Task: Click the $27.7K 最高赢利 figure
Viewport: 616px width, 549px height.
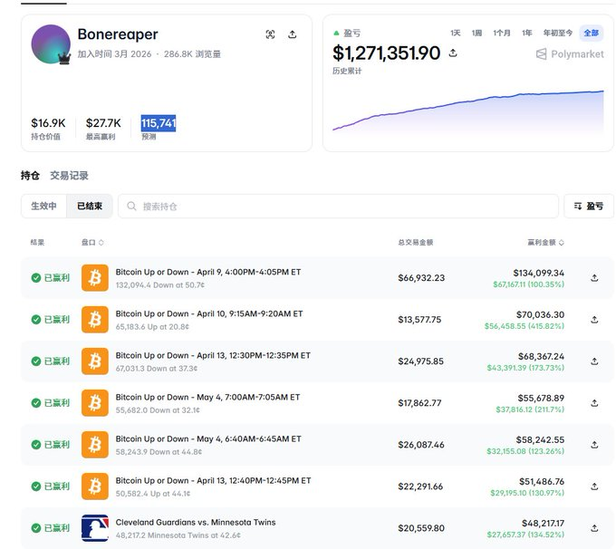Action: [x=103, y=123]
